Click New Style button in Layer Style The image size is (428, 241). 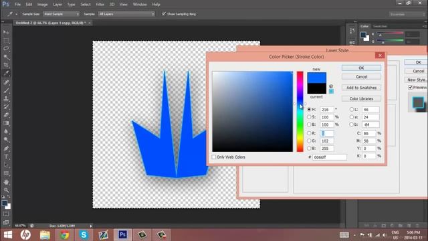click(x=417, y=80)
